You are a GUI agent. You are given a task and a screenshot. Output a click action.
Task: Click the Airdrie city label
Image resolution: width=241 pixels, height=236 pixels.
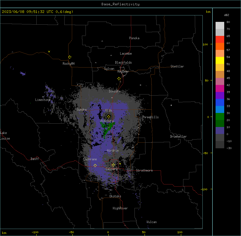pyautogui.click(x=113, y=151)
